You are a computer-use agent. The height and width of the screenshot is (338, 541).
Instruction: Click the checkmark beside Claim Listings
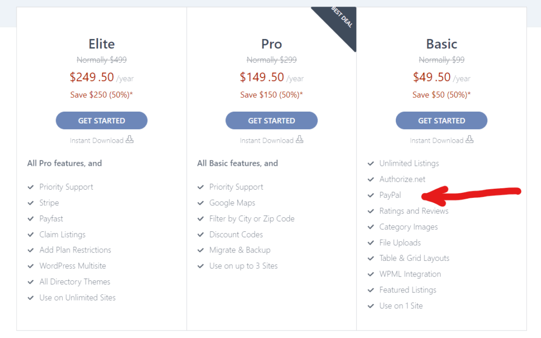click(x=31, y=234)
